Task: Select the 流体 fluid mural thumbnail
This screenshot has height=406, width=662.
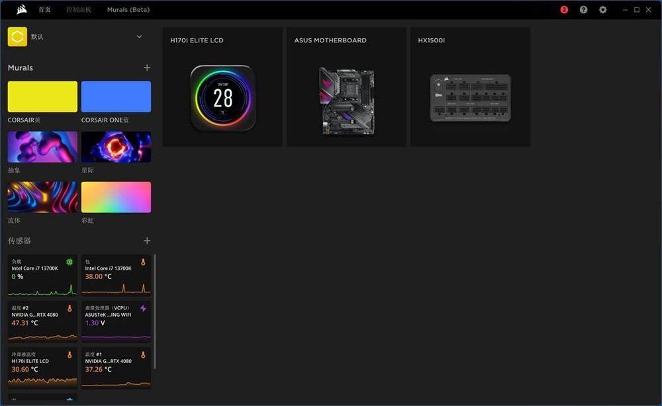Action: pos(42,197)
